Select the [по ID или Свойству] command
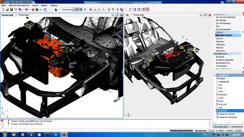The height and width of the screenshot is (137, 244). (x=226, y=17)
